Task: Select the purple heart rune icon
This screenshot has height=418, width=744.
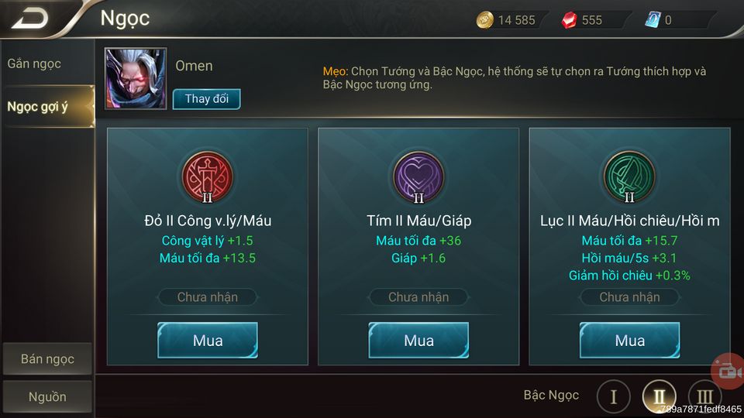Action: pos(418,177)
